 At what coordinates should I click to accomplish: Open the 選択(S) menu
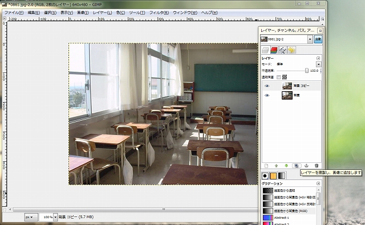[x=50, y=13]
